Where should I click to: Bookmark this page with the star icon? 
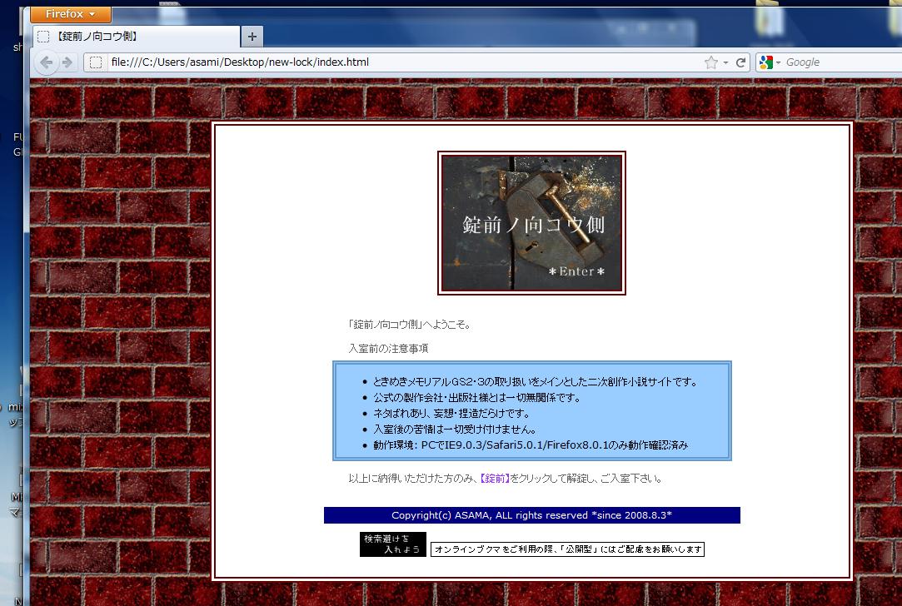click(x=711, y=62)
